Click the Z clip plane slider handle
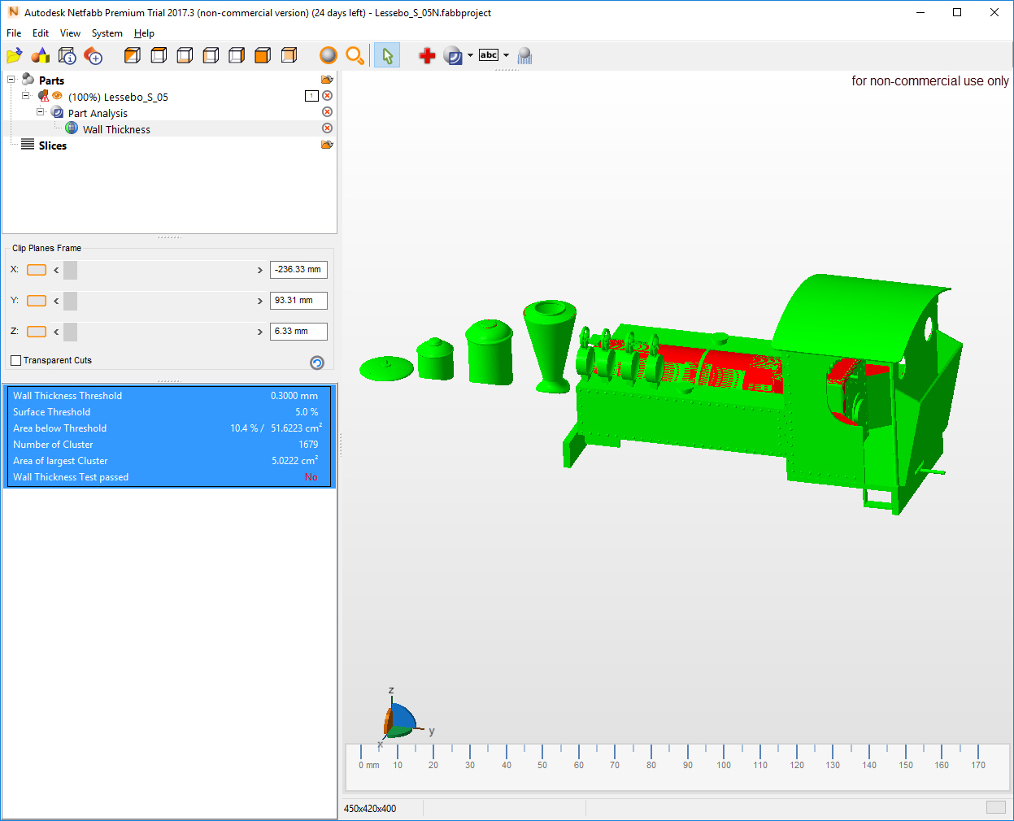The image size is (1014, 821). click(70, 332)
